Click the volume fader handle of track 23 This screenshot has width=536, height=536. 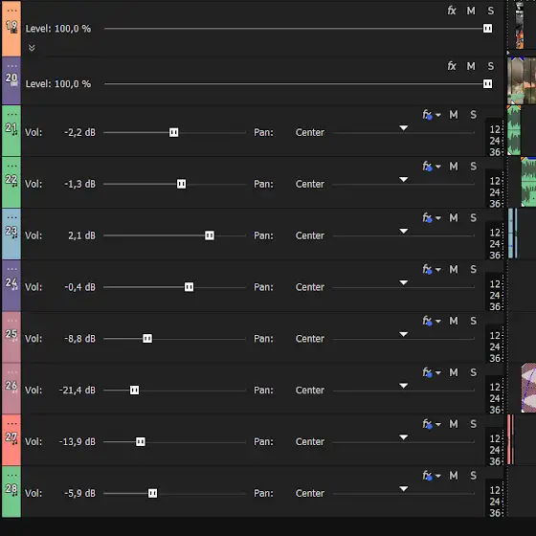coord(210,235)
